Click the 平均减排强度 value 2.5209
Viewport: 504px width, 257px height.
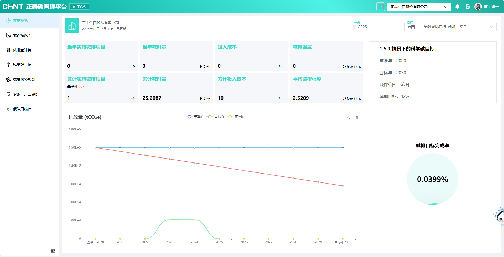(301, 98)
